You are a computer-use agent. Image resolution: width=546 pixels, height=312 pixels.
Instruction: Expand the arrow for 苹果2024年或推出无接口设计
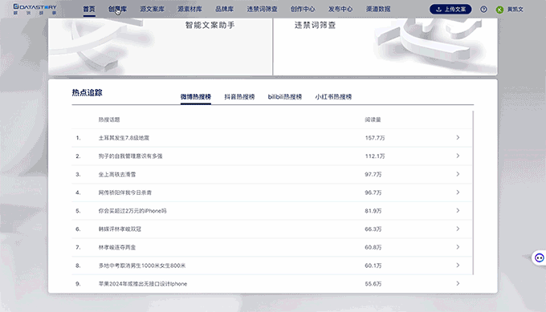(458, 283)
